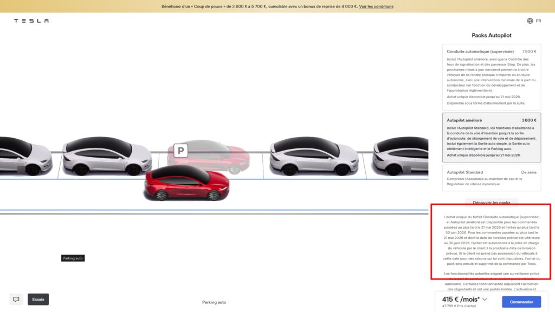Select the Autopilot Standard option

[491, 178]
